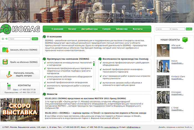
Task: Open the Kimberly Clark thumbnail
Action: tap(163, 82)
